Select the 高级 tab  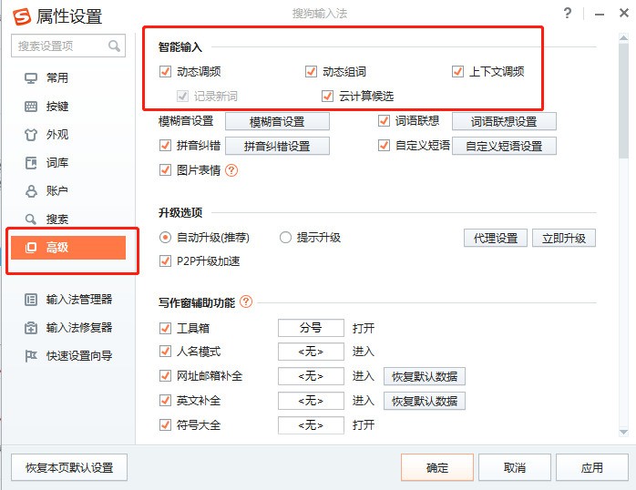tap(68, 247)
